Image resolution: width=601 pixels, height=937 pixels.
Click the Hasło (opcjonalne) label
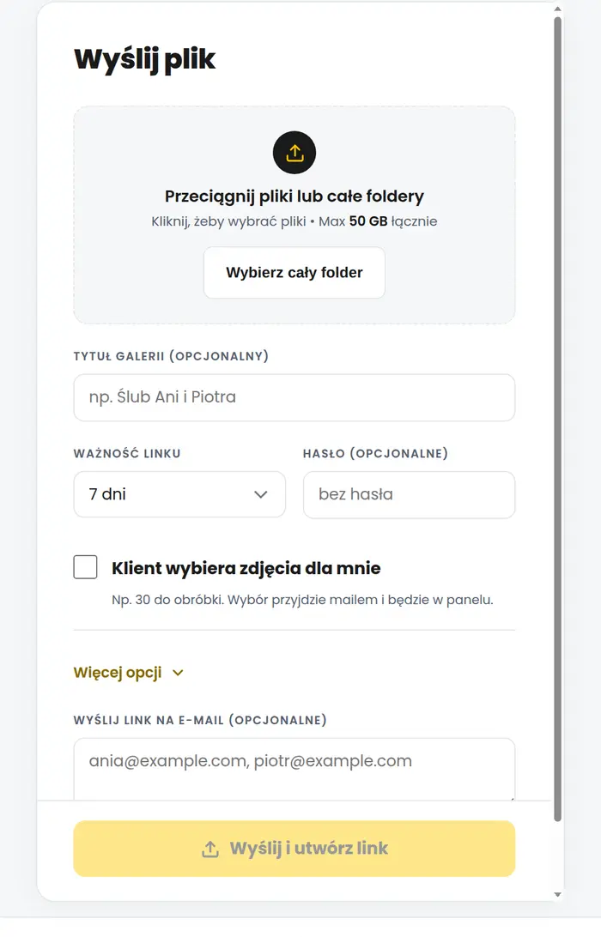pos(375,454)
